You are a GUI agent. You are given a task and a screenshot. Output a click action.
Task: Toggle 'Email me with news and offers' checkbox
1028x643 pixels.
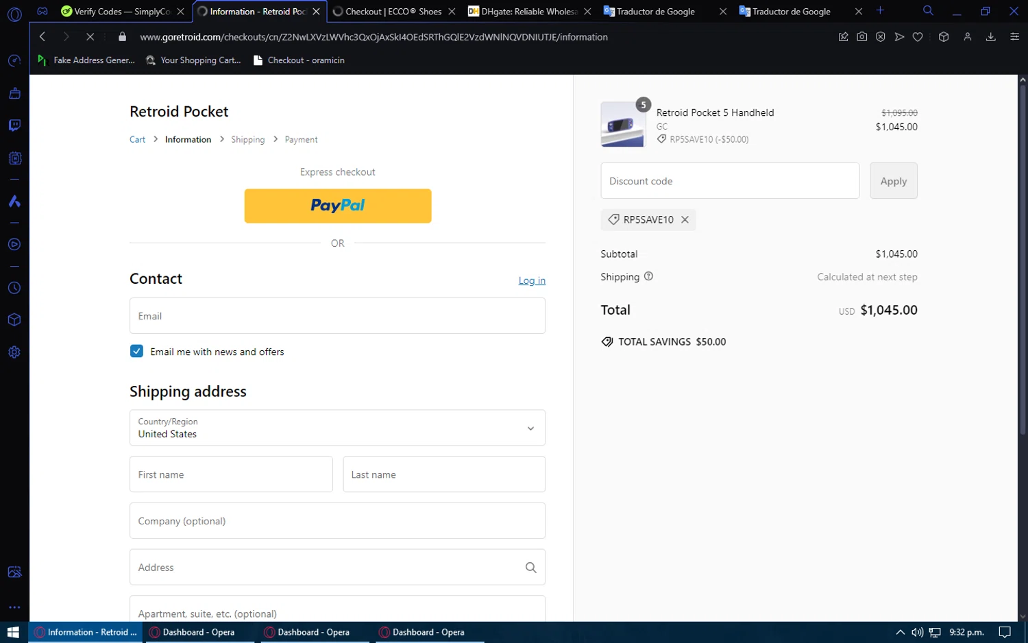(136, 351)
